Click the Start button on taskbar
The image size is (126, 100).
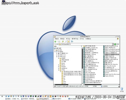pyautogui.click(x=2, y=96)
